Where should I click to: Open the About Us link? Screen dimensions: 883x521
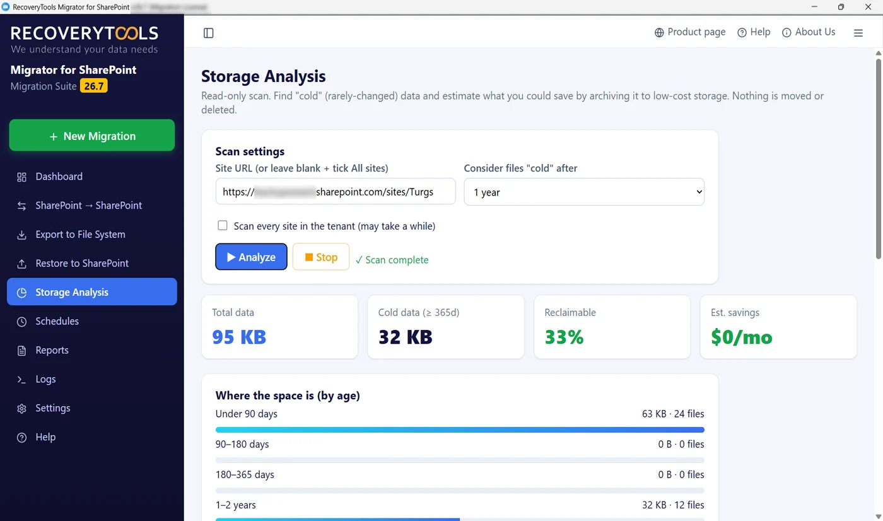[x=809, y=32]
